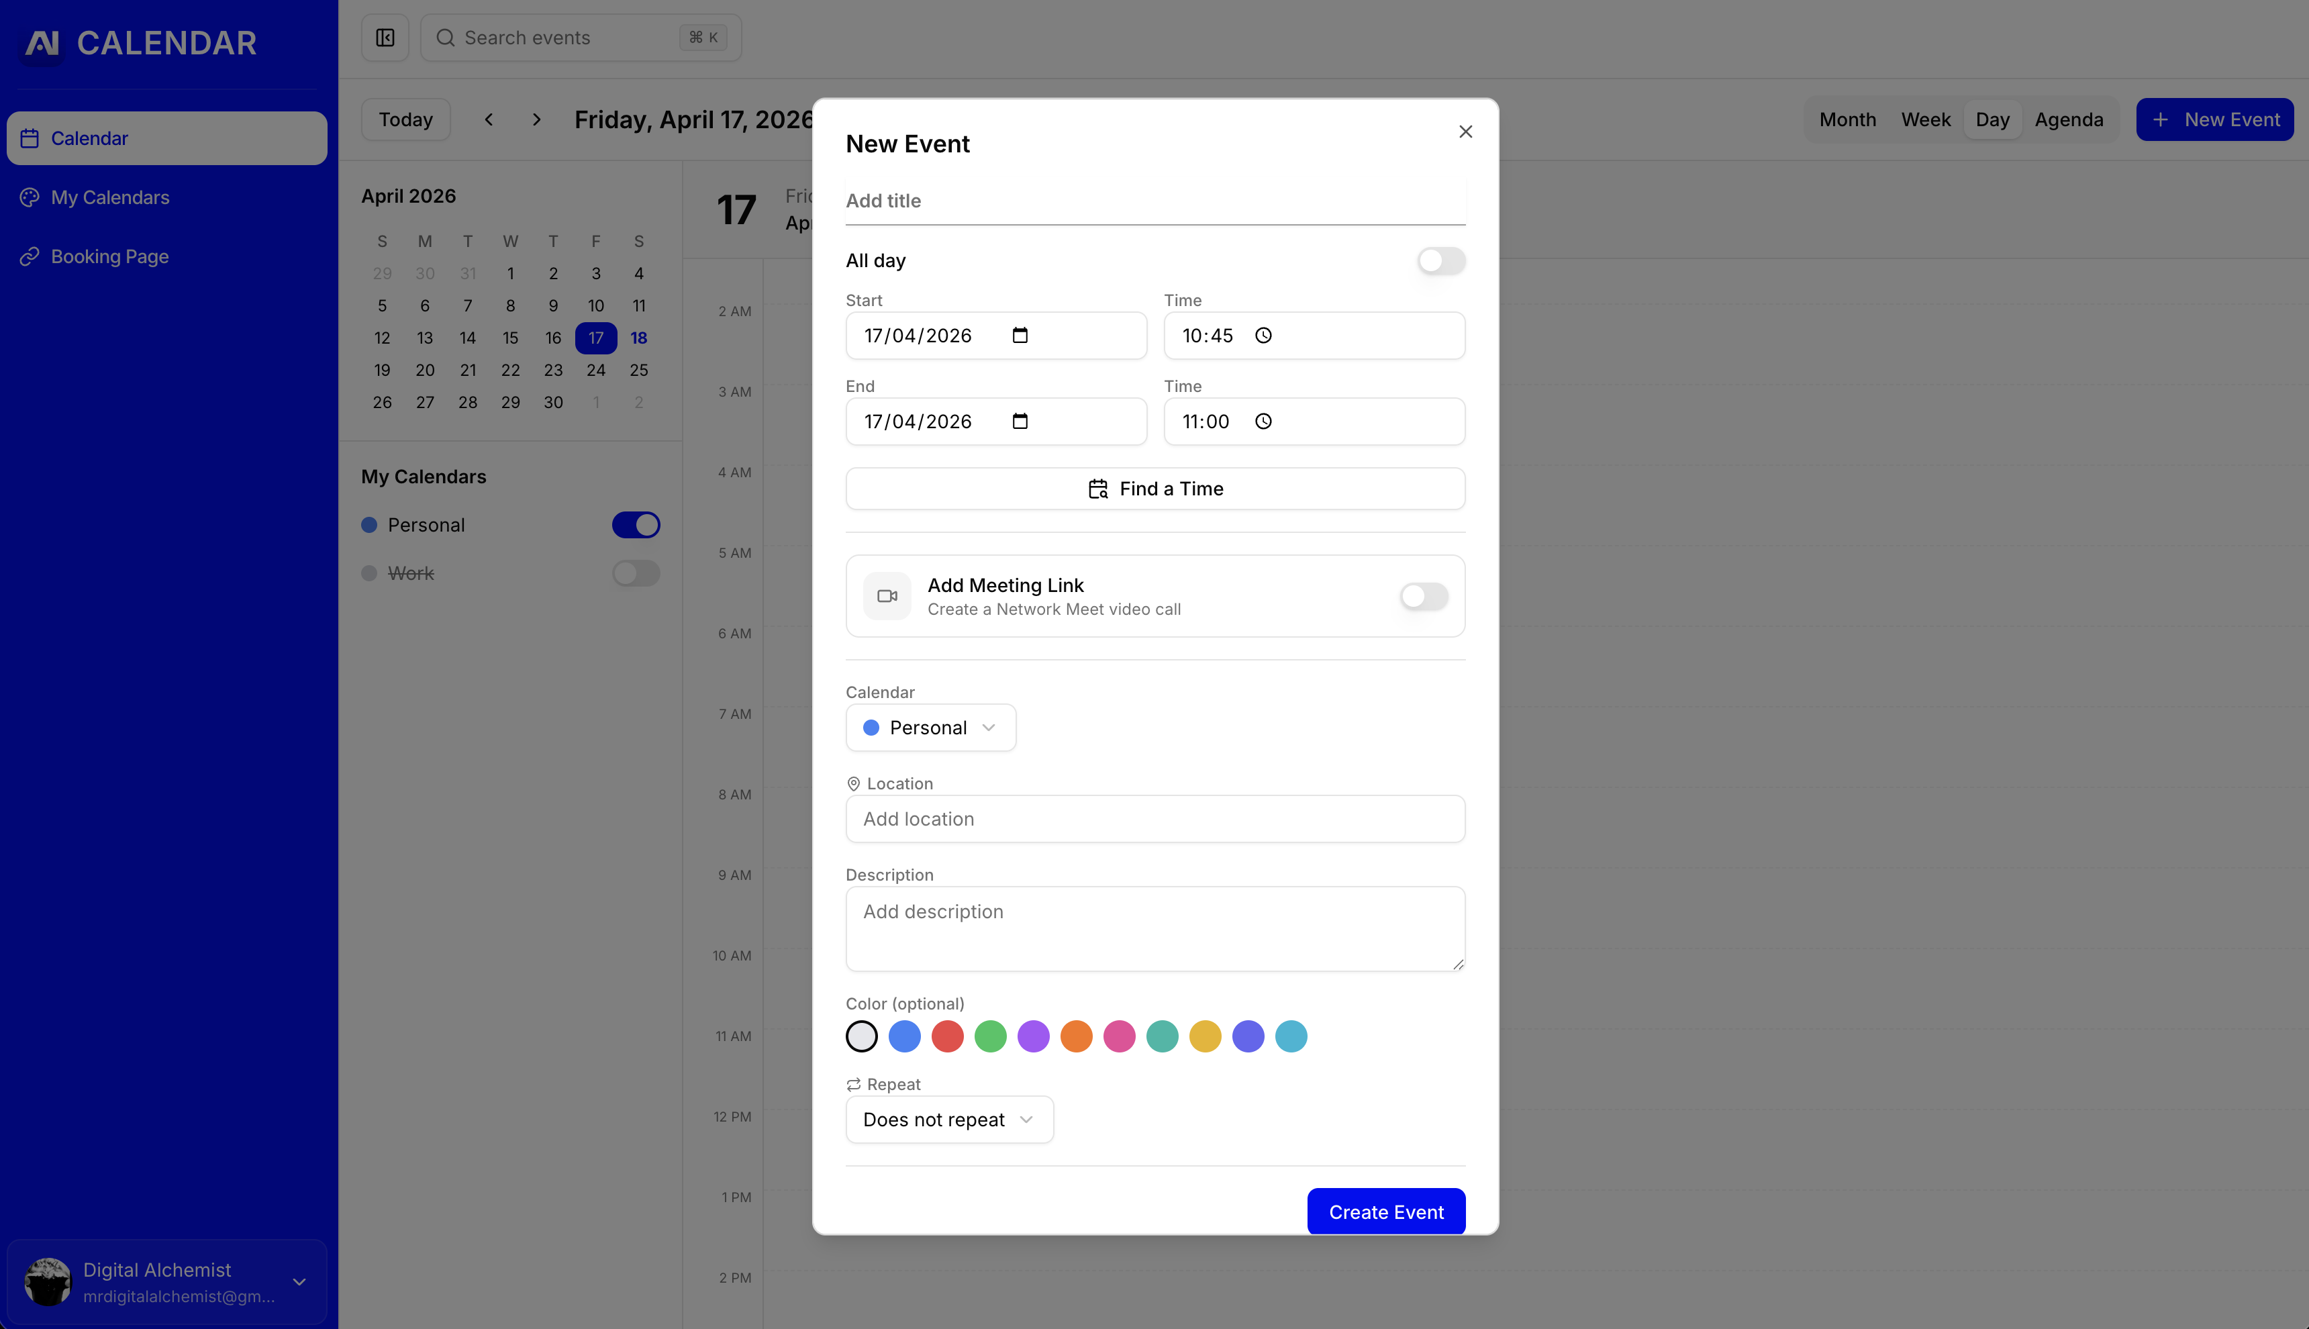Select the Calendar icon in the sidebar
2309x1329 pixels.
(30, 138)
